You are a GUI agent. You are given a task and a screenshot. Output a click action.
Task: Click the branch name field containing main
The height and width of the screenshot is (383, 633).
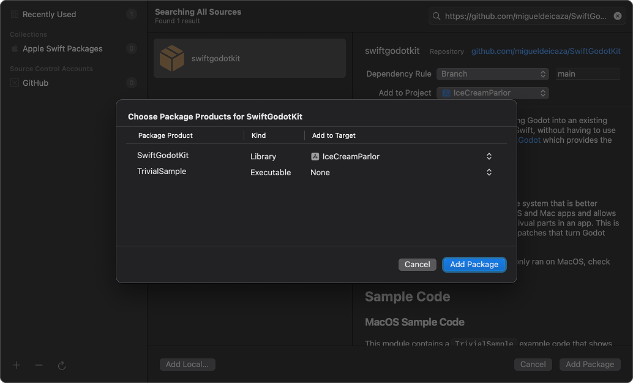pyautogui.click(x=588, y=74)
